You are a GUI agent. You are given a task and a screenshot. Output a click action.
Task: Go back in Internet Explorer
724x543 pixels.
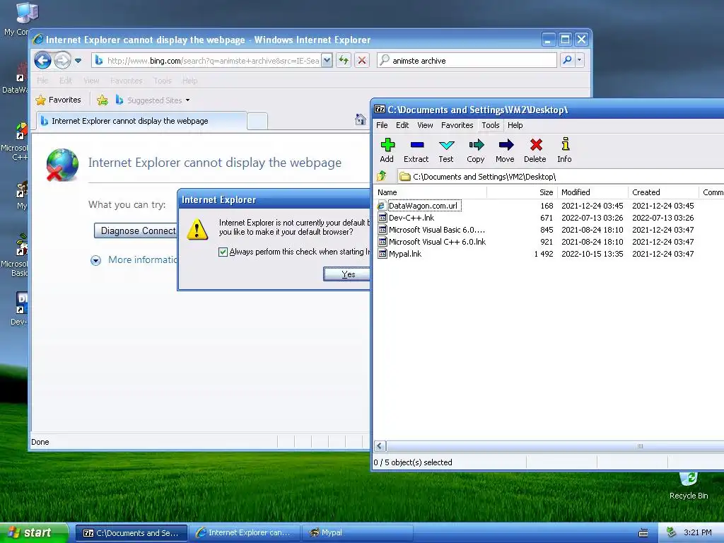(x=42, y=61)
